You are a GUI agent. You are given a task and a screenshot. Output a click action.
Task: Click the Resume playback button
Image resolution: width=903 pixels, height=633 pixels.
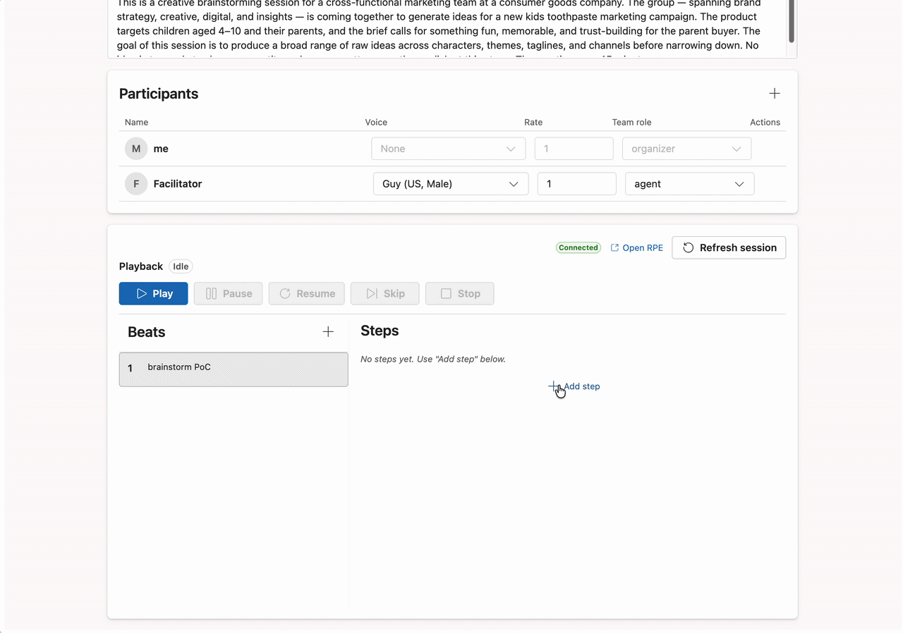point(307,293)
